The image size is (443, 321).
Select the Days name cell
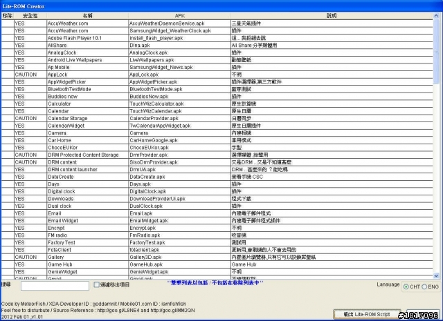click(x=87, y=184)
